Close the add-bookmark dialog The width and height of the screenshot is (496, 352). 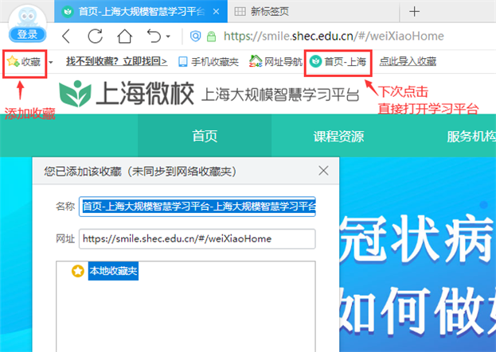(323, 171)
